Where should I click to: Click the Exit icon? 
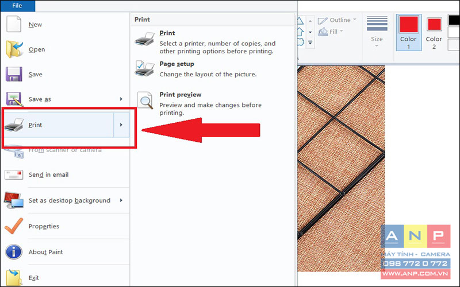coord(14,277)
